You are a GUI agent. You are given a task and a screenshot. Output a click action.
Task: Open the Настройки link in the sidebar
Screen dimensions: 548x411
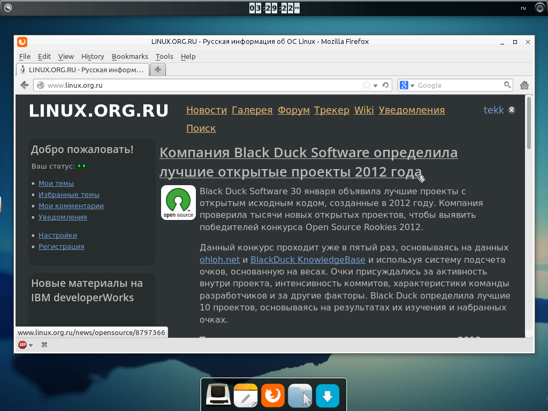click(58, 235)
